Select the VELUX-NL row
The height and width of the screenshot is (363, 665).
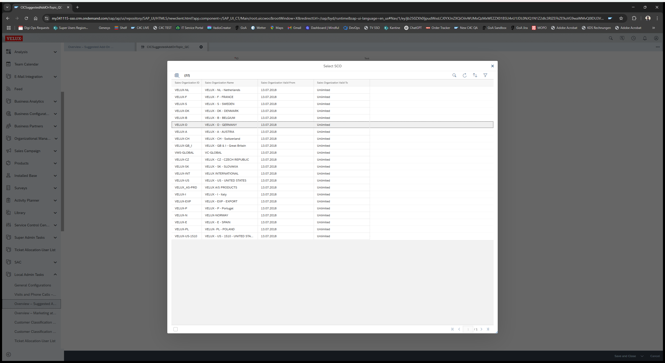[x=332, y=90]
